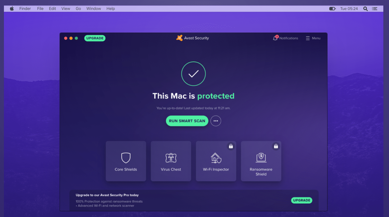The image size is (389, 217).
Task: Open the Avast hamburger Menu
Action: 313,38
